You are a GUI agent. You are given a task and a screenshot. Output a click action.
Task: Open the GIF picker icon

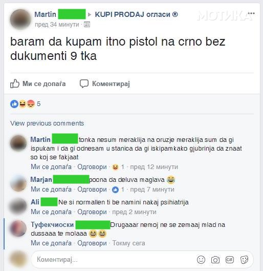230,260
